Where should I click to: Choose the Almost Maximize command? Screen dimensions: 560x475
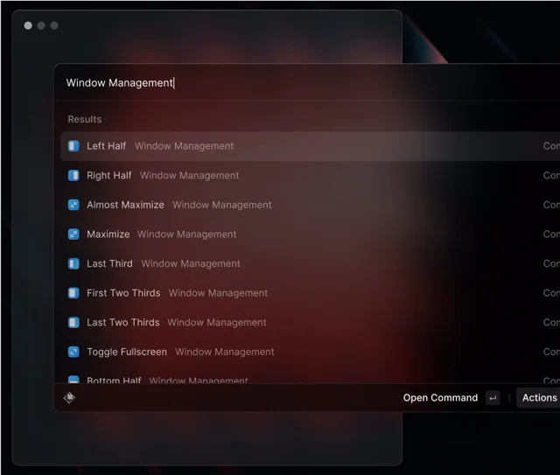[310, 205]
